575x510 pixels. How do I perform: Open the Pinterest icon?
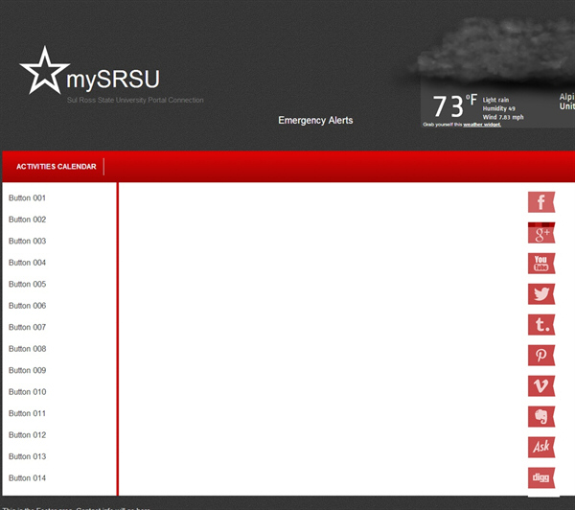click(x=541, y=356)
